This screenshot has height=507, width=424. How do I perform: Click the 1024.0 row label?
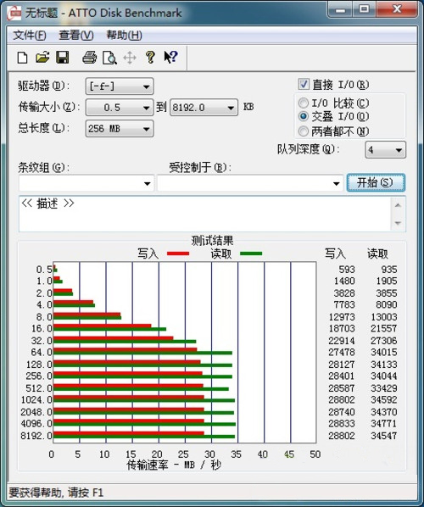click(36, 400)
